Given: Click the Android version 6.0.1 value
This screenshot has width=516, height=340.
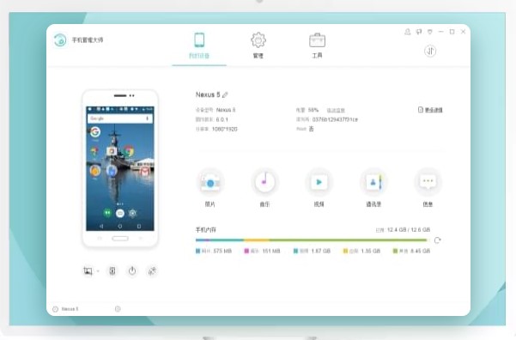Looking at the screenshot, I should pyautogui.click(x=222, y=119).
